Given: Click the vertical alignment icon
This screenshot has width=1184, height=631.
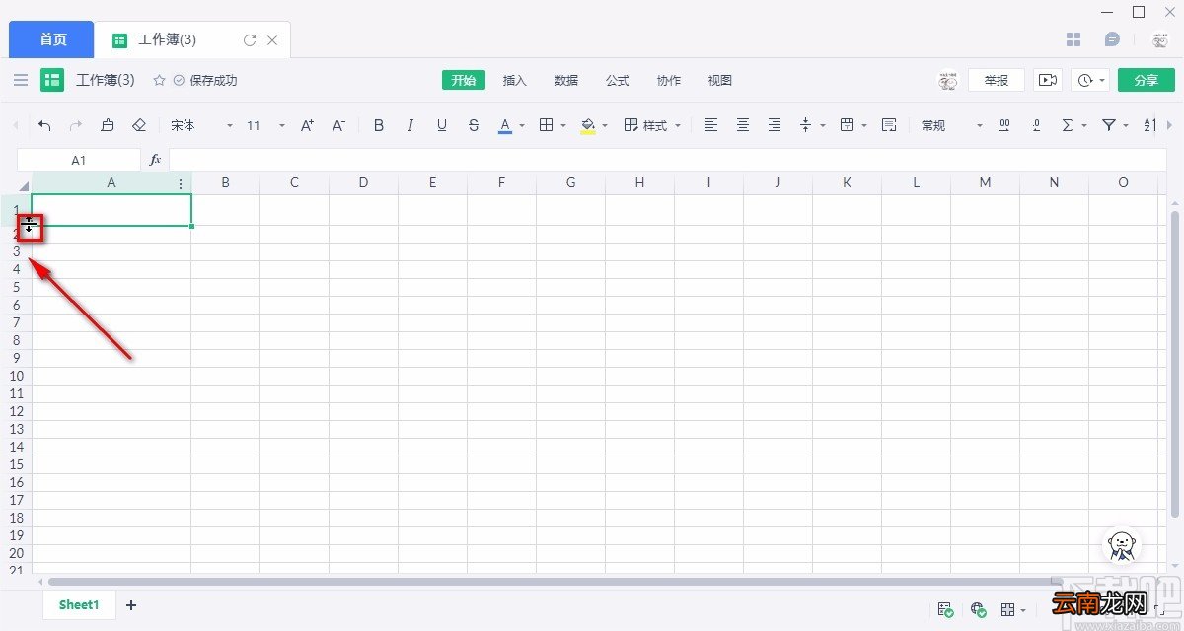Looking at the screenshot, I should [x=805, y=125].
